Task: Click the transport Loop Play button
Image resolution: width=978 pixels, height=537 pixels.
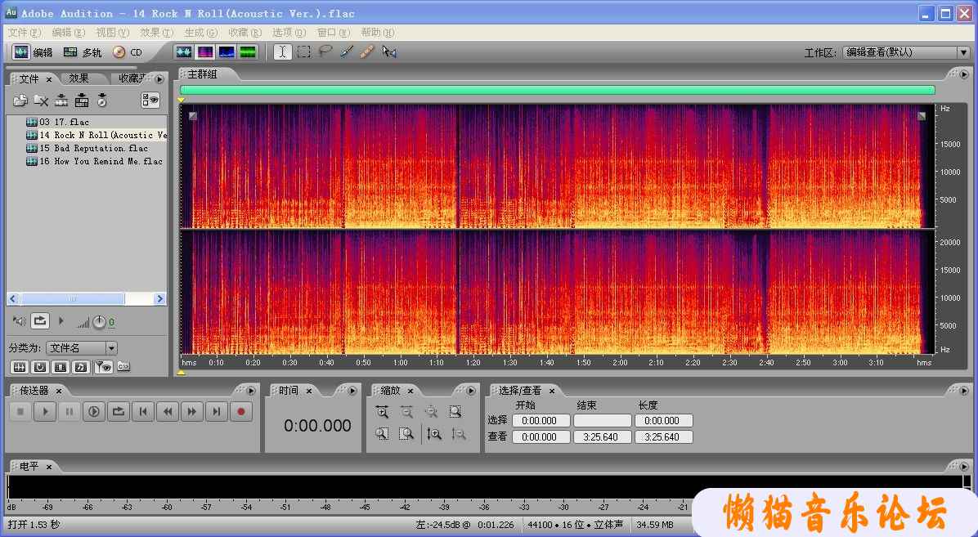Action: click(119, 412)
